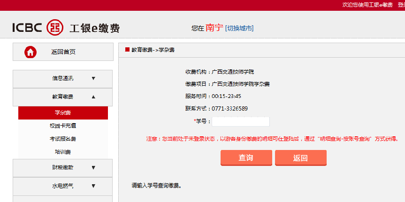405x202 pixels.
Task: Click the 工银e缴费 header title
Action: (x=94, y=28)
